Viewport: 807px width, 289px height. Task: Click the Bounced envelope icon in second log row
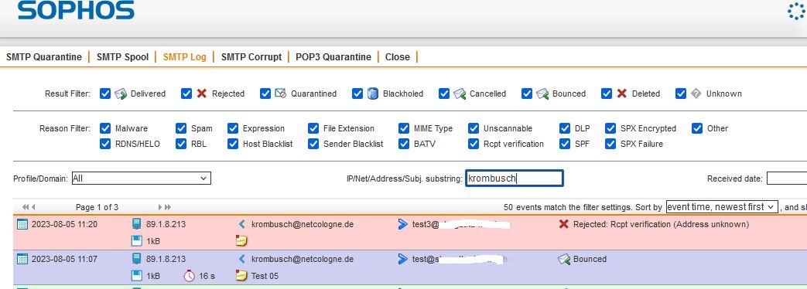(x=564, y=259)
